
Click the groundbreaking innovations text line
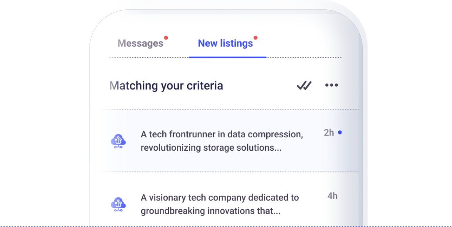pos(210,211)
